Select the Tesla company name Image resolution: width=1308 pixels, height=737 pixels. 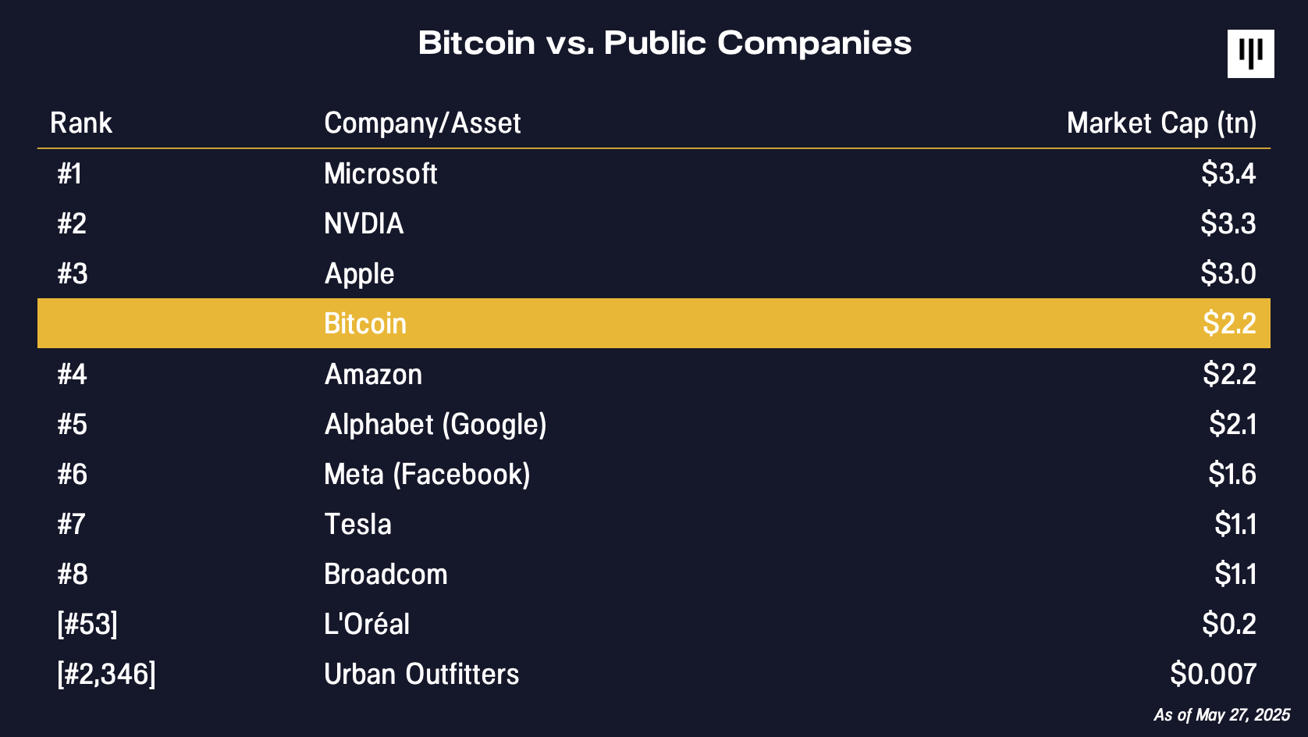click(x=357, y=525)
